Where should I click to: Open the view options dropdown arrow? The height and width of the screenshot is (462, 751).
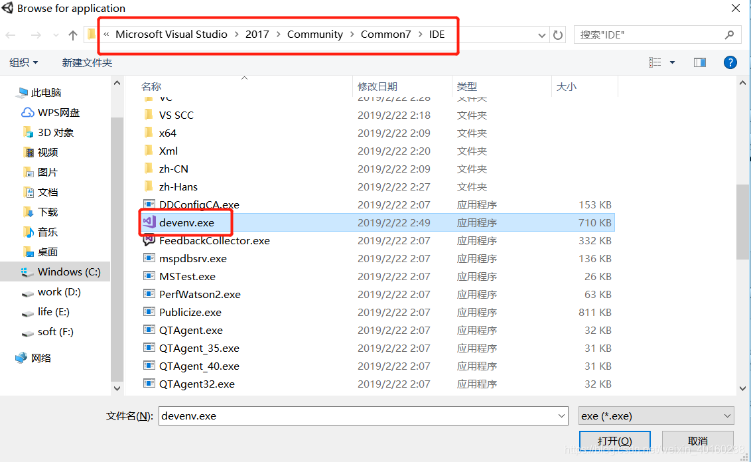pyautogui.click(x=673, y=62)
